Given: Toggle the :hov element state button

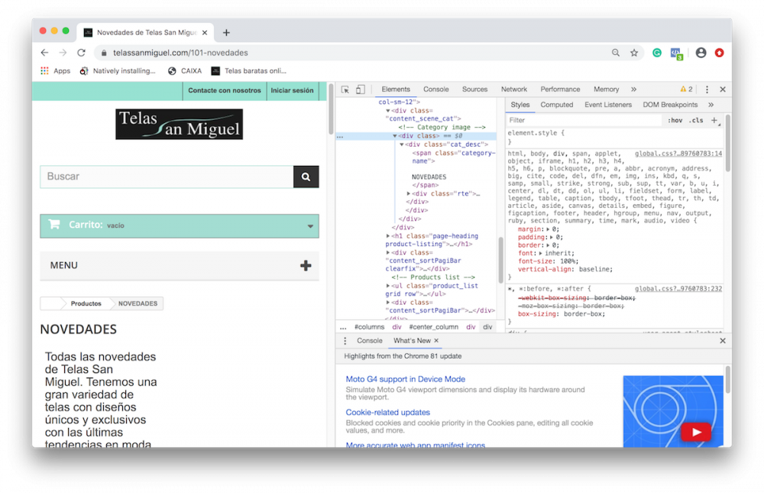Looking at the screenshot, I should tap(675, 120).
